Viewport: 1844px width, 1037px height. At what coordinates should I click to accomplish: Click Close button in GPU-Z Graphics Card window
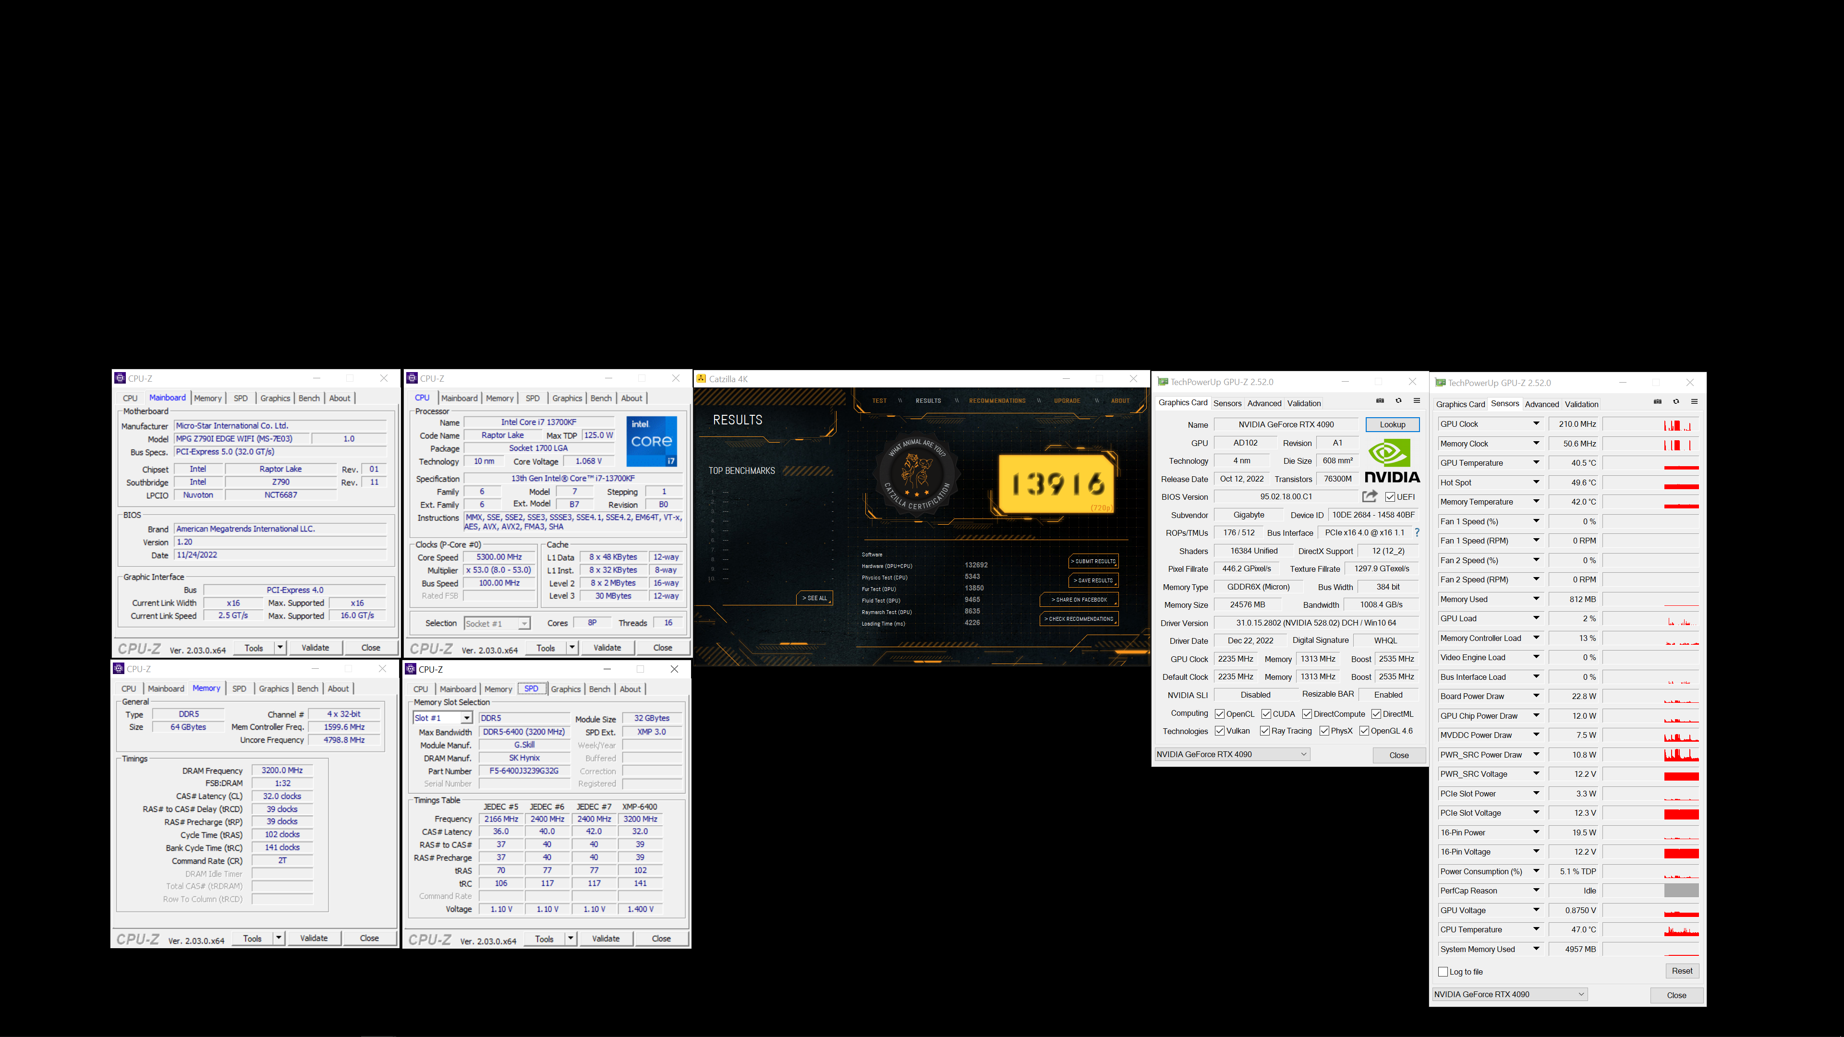click(x=1399, y=755)
